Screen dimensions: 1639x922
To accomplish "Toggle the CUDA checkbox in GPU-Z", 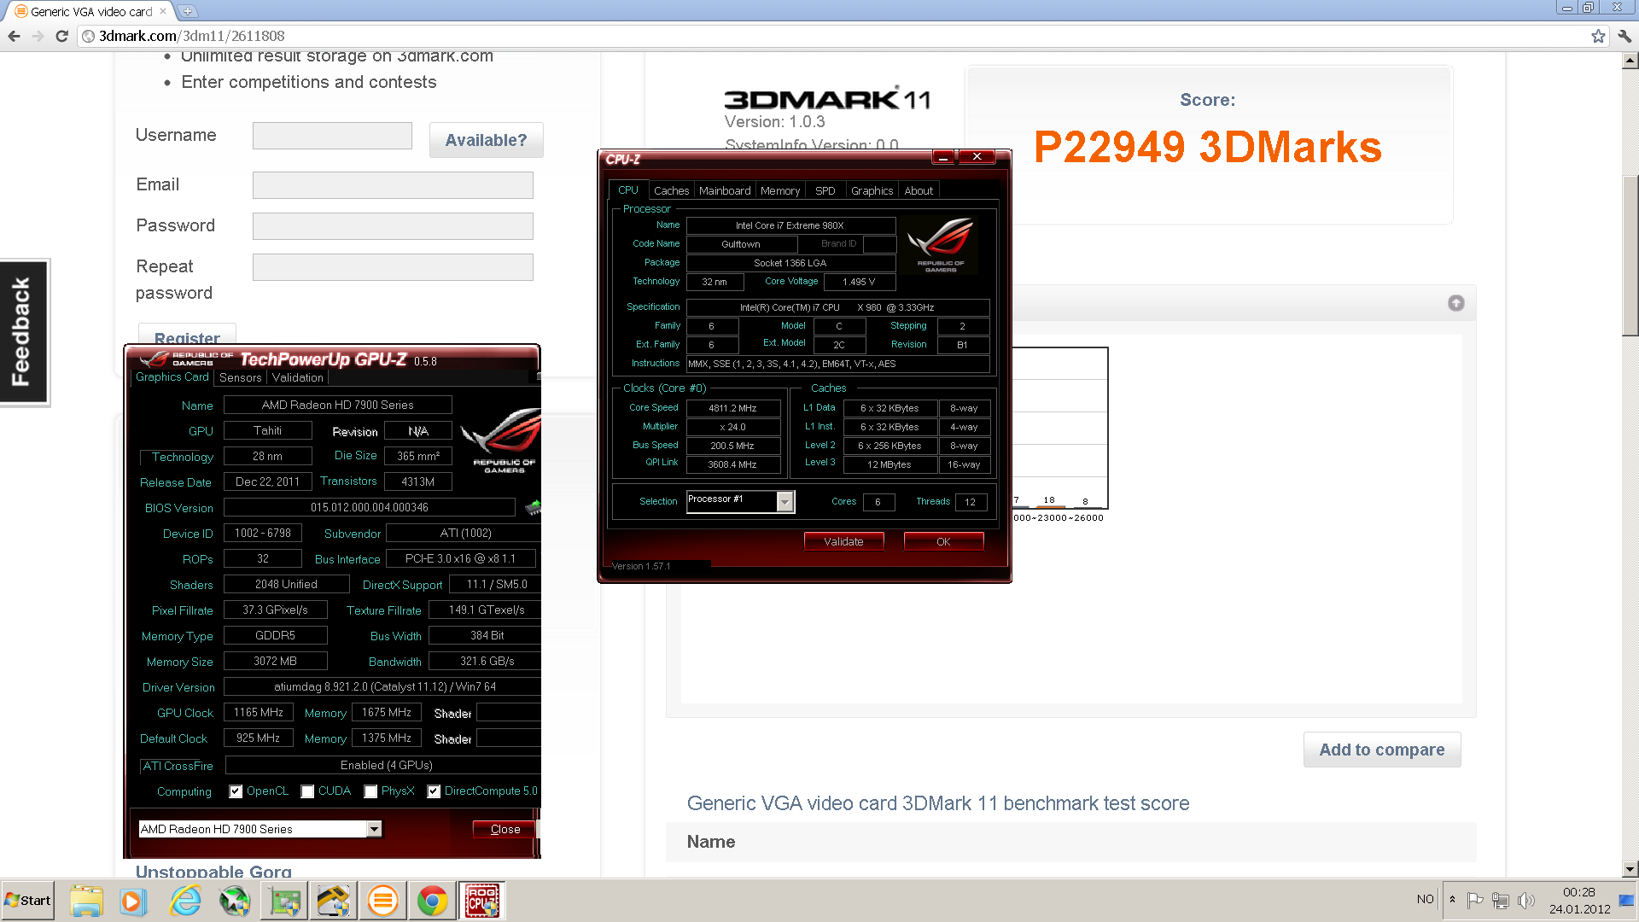I will (x=308, y=791).
